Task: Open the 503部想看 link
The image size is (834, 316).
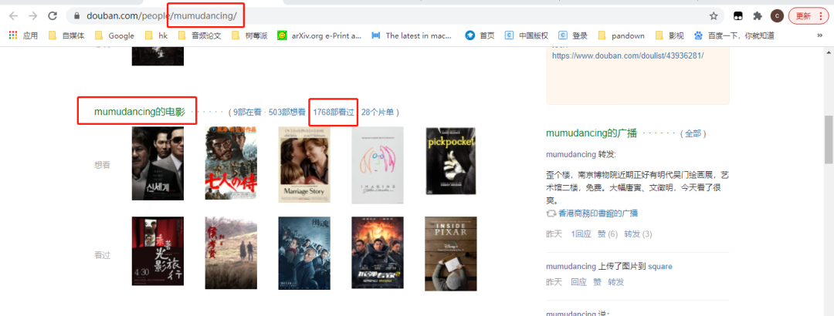Action: pyautogui.click(x=286, y=112)
